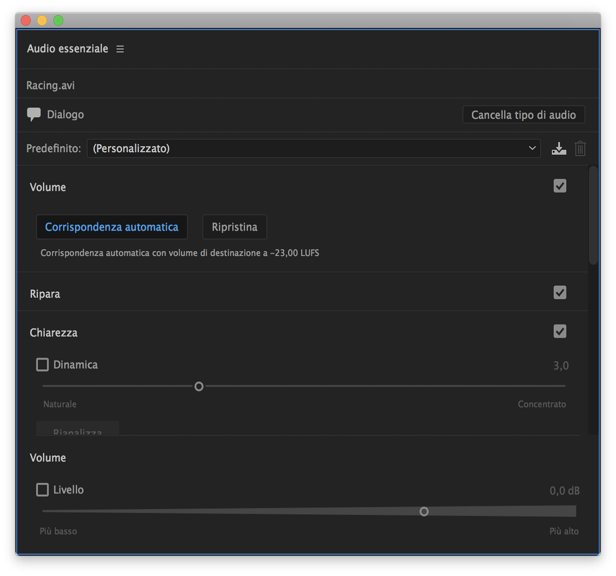Click Cancella tipo di audio button
This screenshot has width=616, height=576.
[524, 115]
